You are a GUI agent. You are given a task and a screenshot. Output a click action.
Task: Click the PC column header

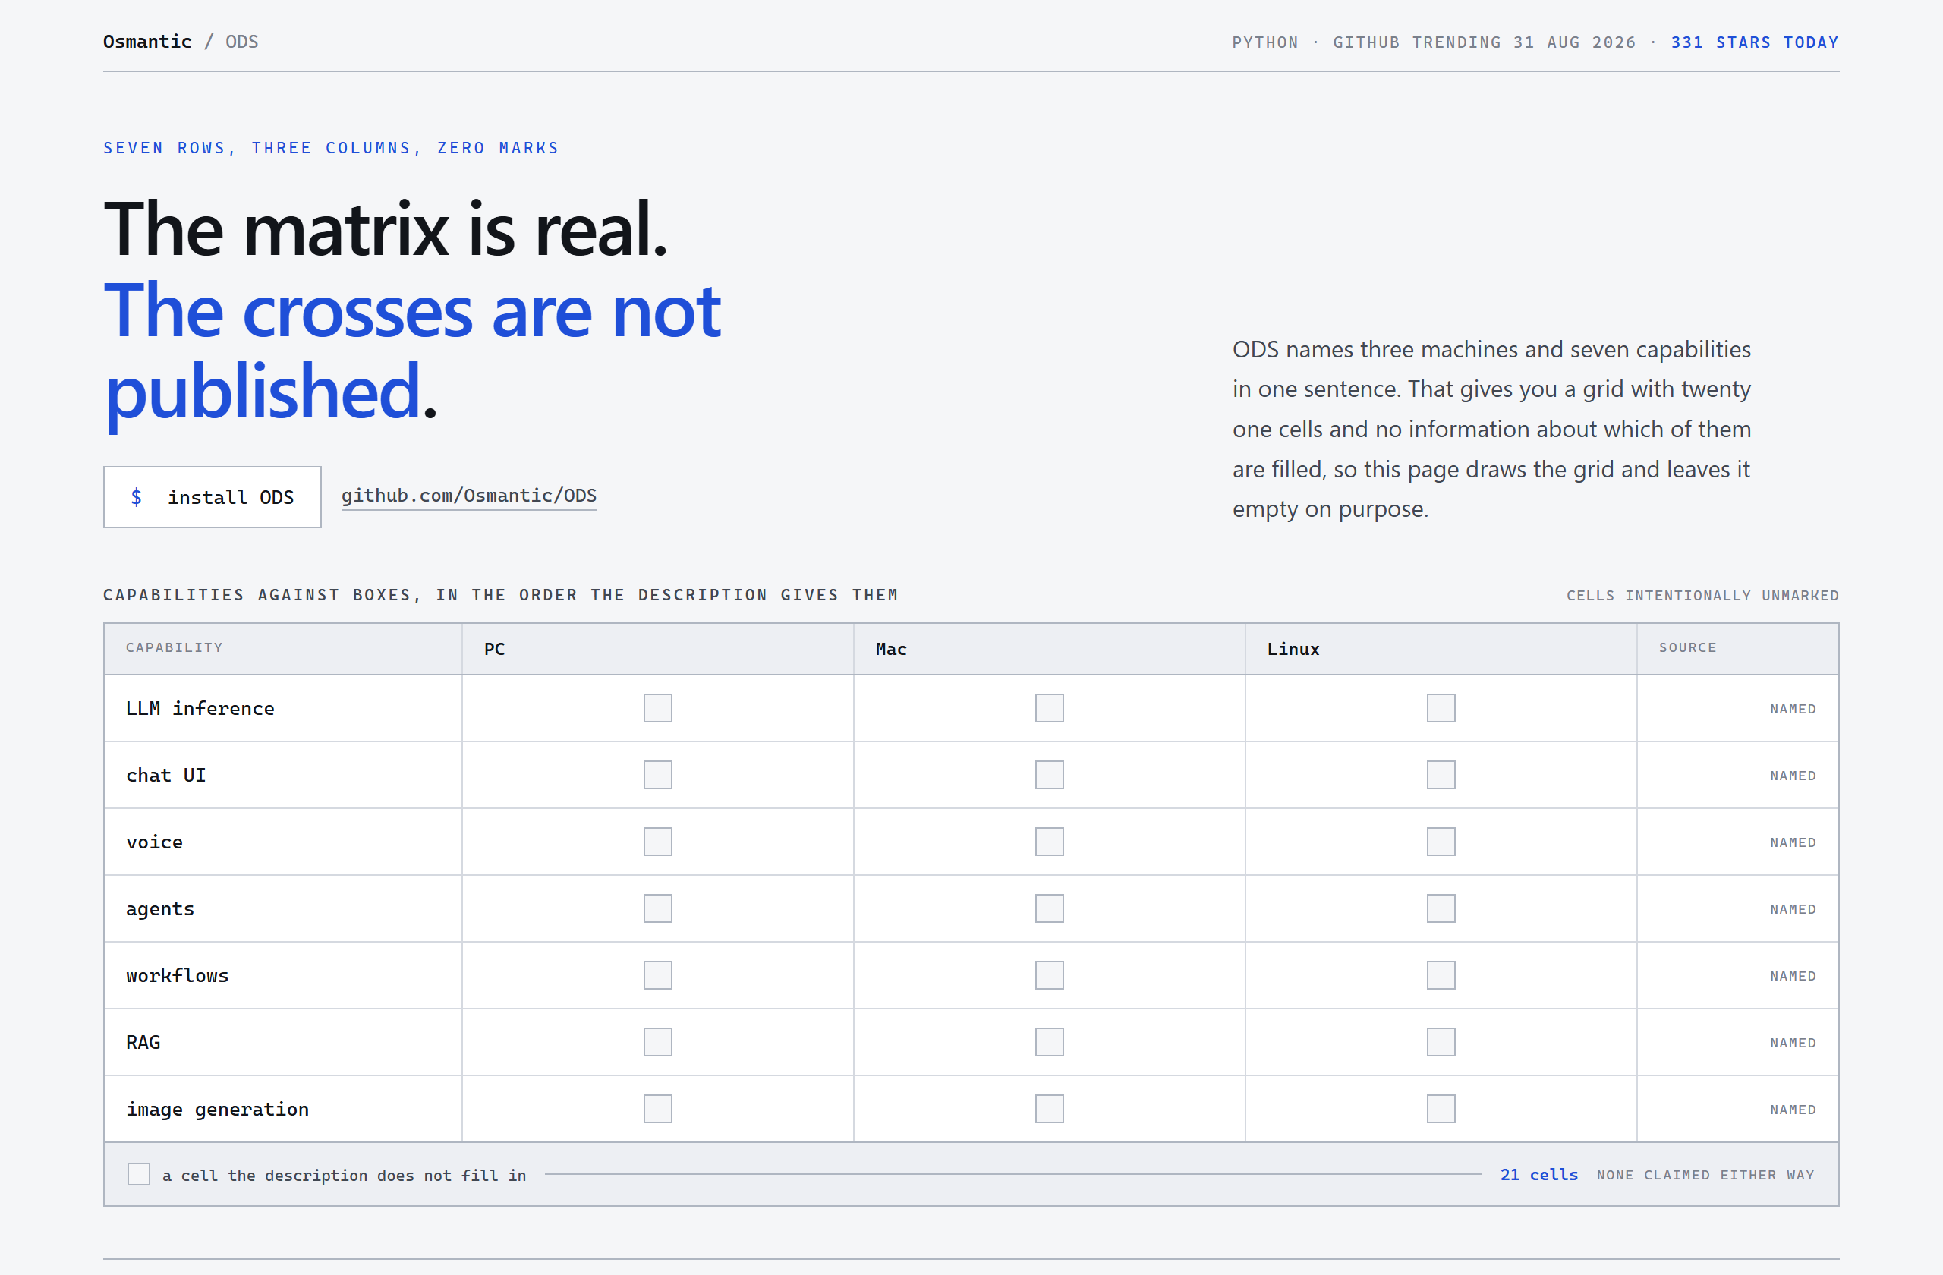click(495, 649)
